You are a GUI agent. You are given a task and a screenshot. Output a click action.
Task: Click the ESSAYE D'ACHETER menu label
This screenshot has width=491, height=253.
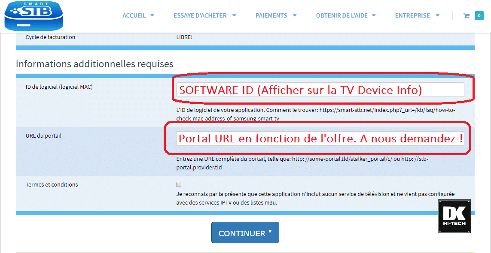(x=200, y=16)
